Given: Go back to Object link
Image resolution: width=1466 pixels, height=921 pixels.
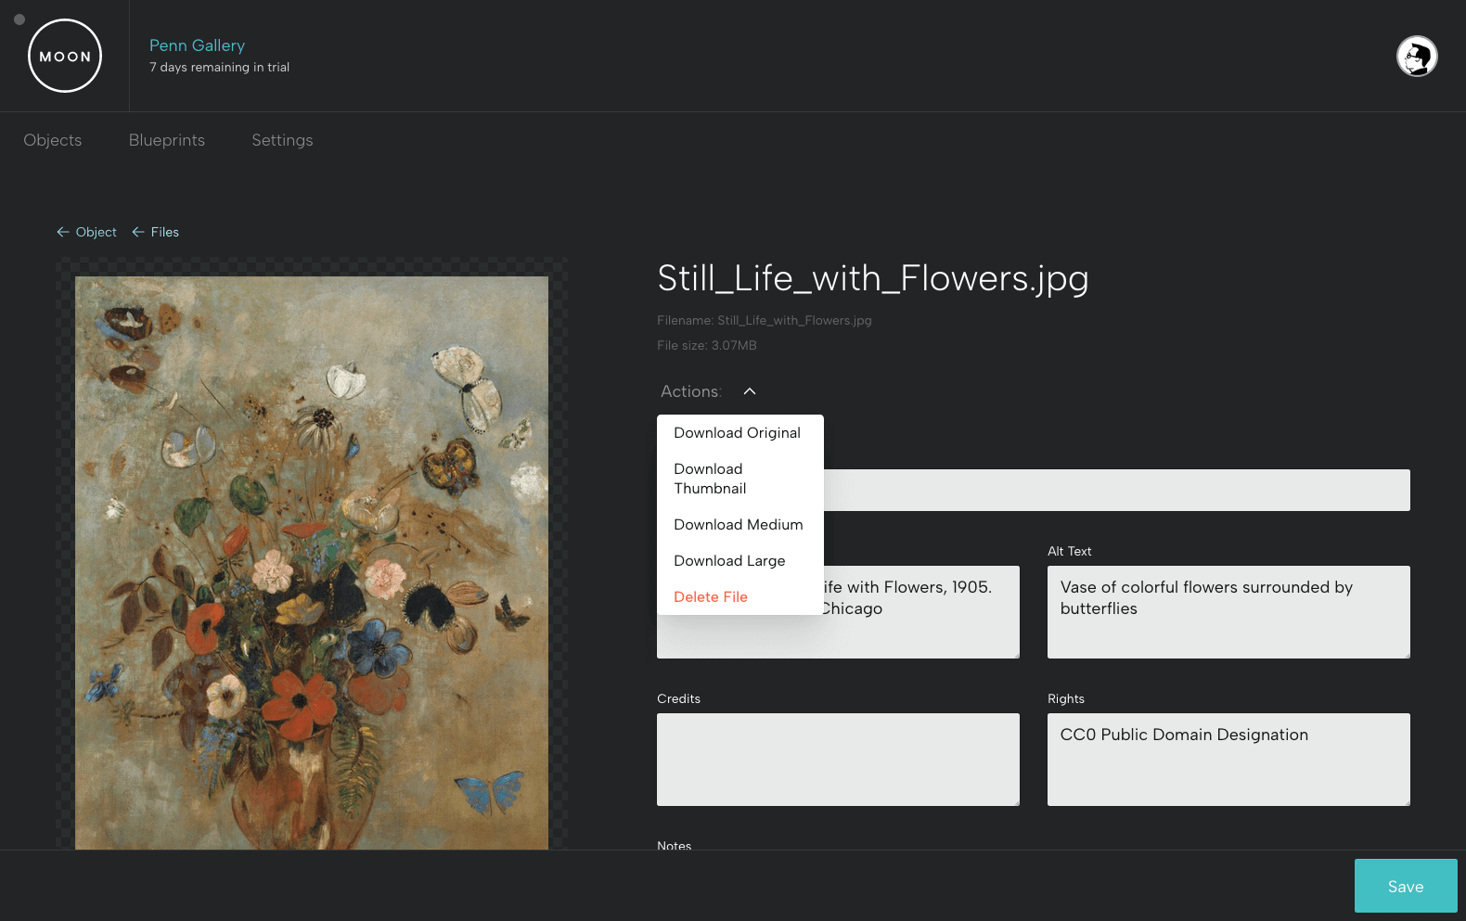Looking at the screenshot, I should [x=86, y=232].
